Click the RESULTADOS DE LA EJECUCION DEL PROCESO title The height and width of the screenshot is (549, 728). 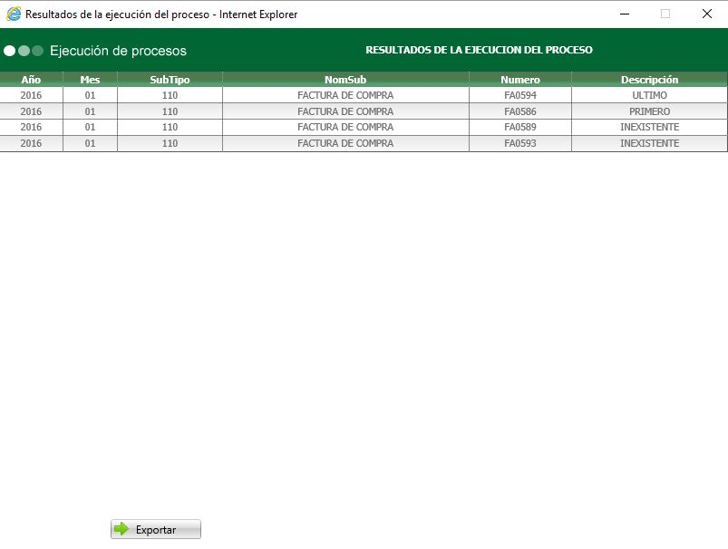coord(480,50)
